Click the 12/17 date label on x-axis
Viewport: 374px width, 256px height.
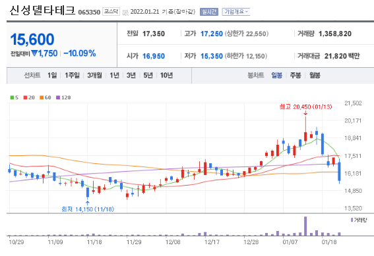point(212,242)
